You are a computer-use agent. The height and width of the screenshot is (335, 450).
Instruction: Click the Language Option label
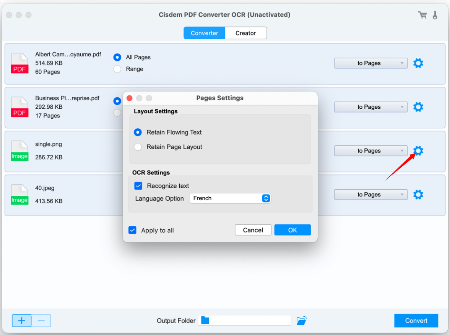pos(159,198)
